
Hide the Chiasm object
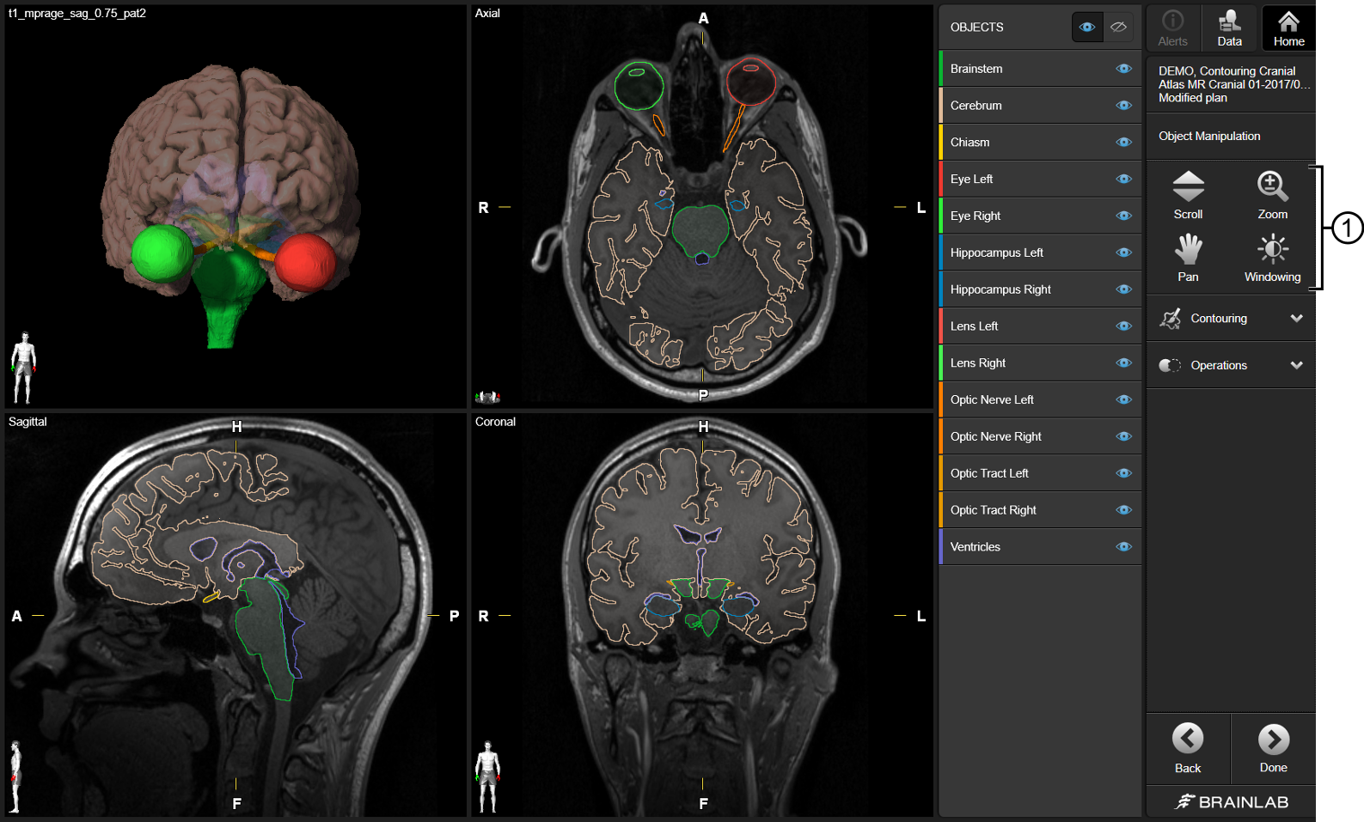click(1123, 143)
